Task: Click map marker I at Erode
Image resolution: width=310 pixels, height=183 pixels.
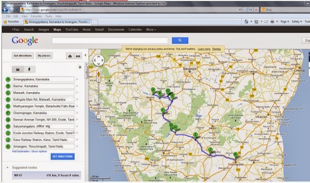Action: pyautogui.click(x=195, y=135)
